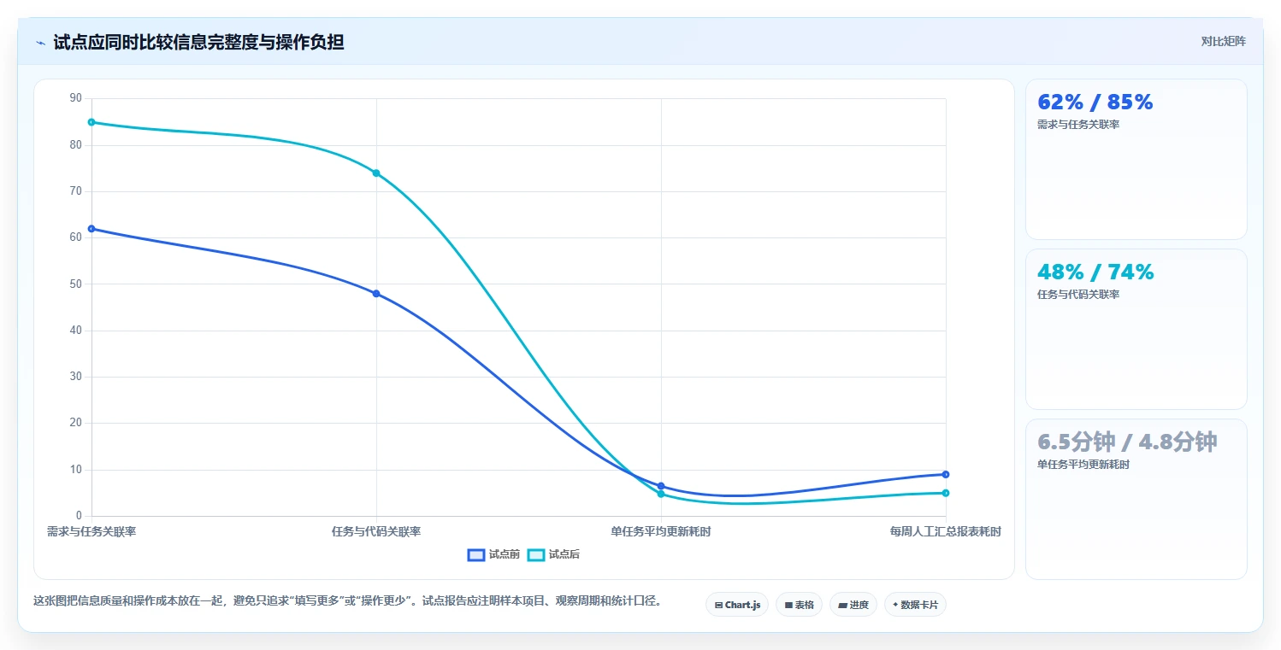Select the 表格 chip
1281x650 pixels.
point(799,605)
